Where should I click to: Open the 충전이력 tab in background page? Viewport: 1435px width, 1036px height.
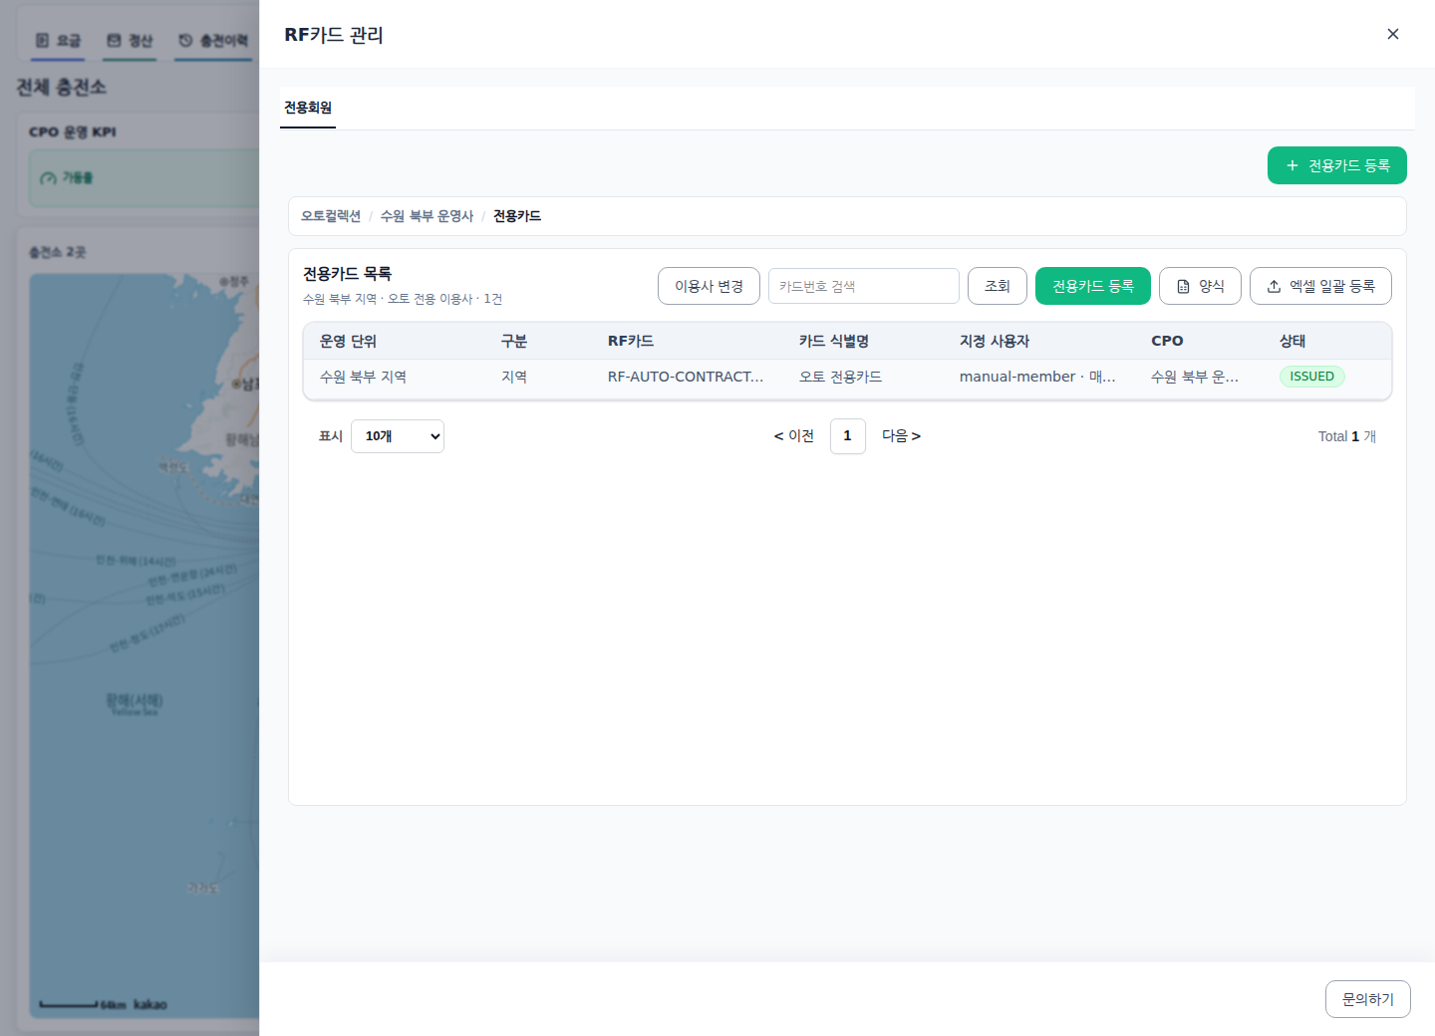[x=213, y=41]
